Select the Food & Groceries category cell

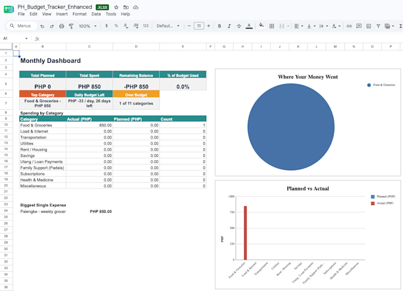click(43, 125)
